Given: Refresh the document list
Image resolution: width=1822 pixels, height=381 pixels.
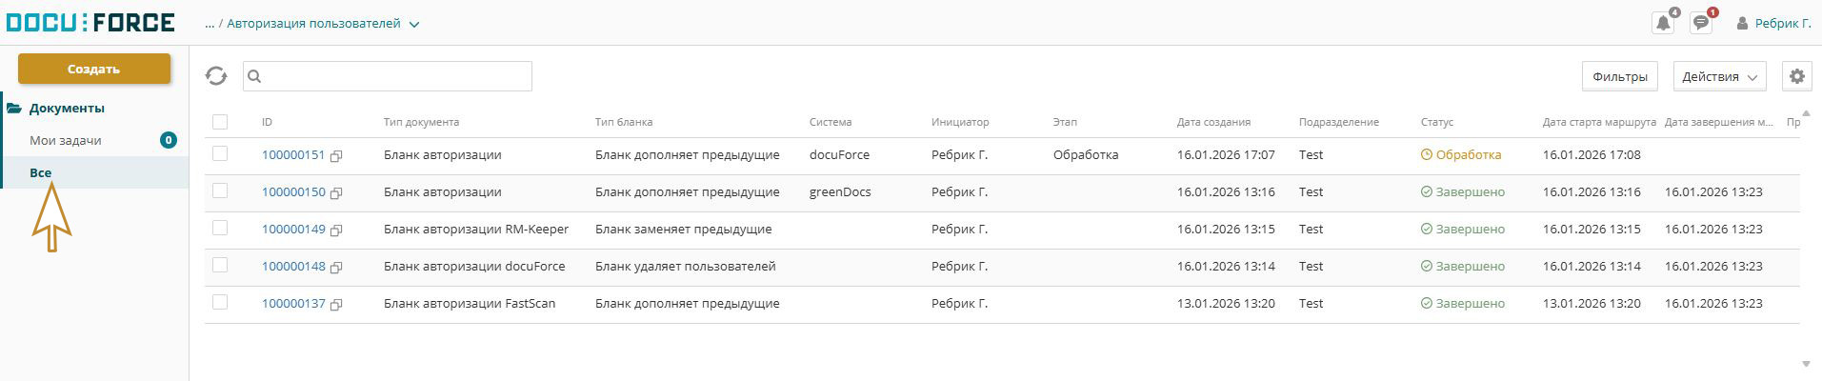Looking at the screenshot, I should click(x=216, y=76).
